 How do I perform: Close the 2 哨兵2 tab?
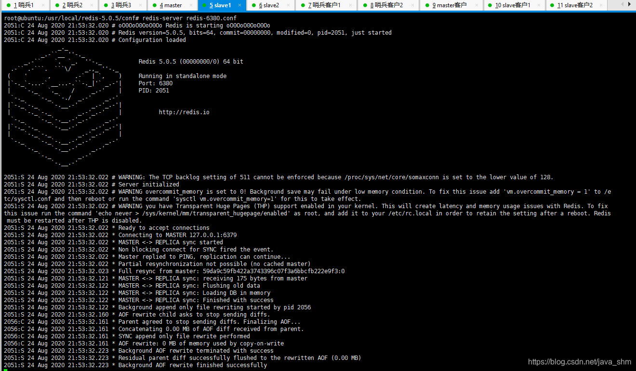point(92,5)
